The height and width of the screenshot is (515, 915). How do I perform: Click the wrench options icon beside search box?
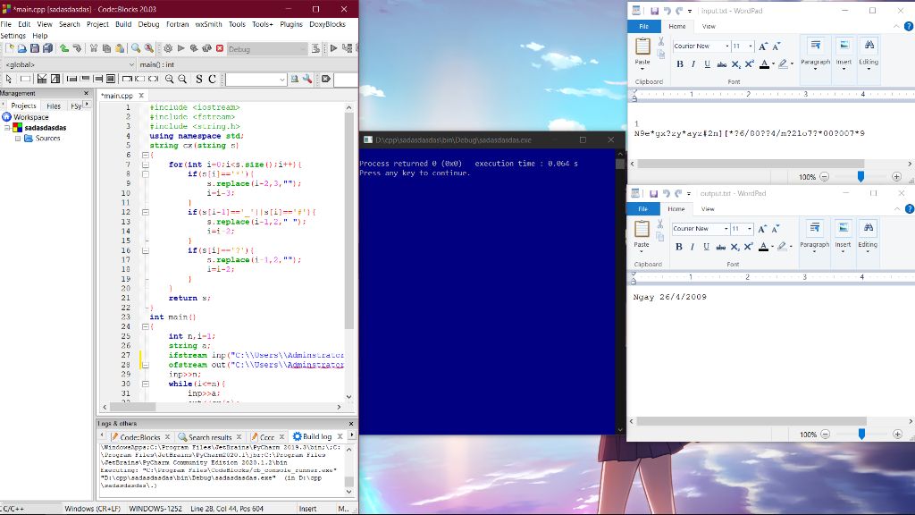tap(307, 79)
